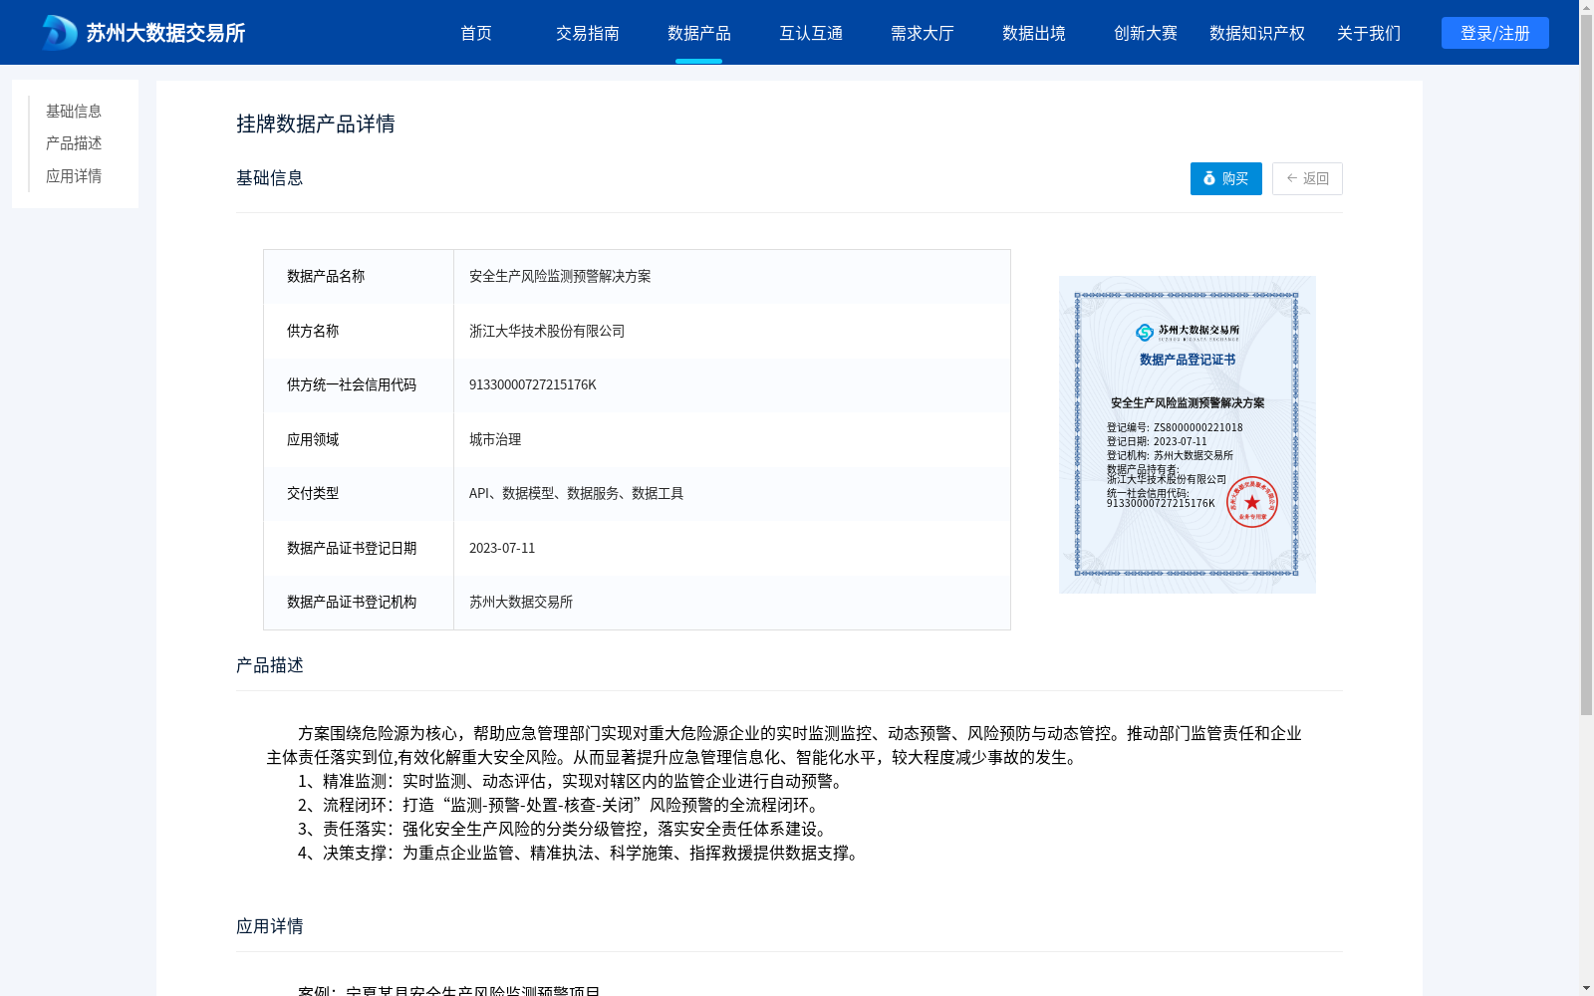This screenshot has height=996, width=1594.
Task: Click the line starting 3、责任落实
Action: [x=565, y=829]
